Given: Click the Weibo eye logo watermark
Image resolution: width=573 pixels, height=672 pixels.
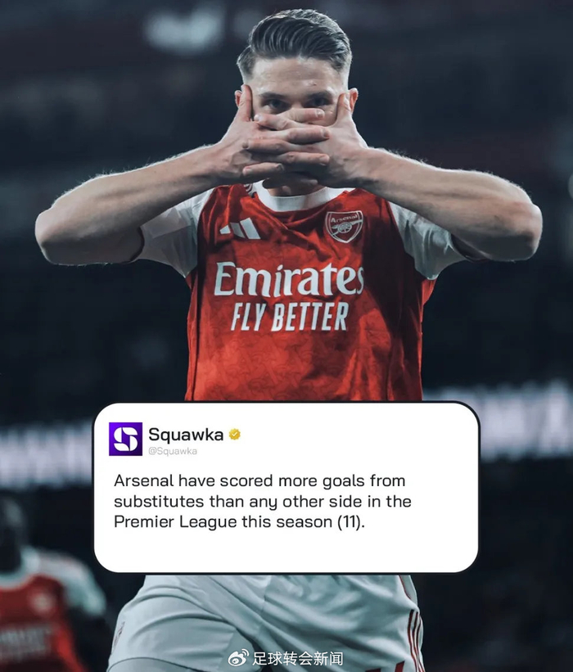Looking at the screenshot, I should click(238, 658).
